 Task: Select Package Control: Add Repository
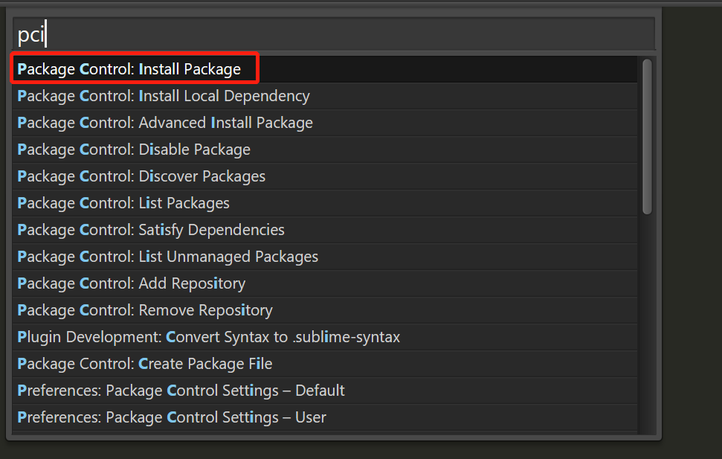[325, 283]
